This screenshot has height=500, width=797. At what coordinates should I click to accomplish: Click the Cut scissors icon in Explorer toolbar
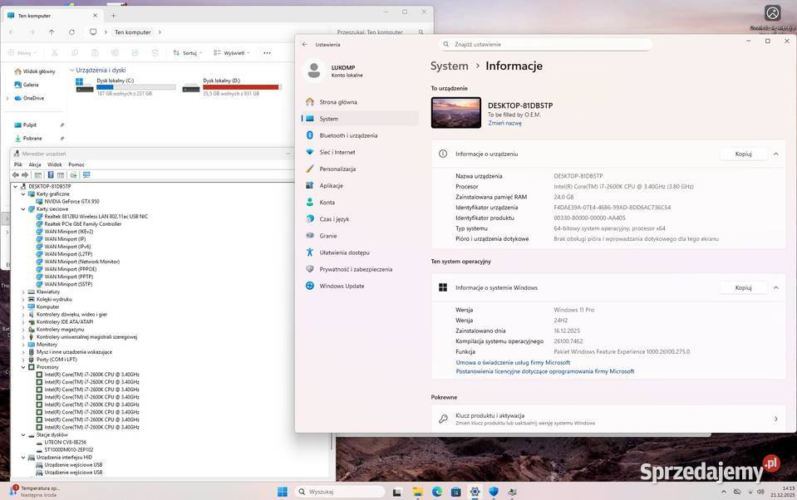(54, 52)
